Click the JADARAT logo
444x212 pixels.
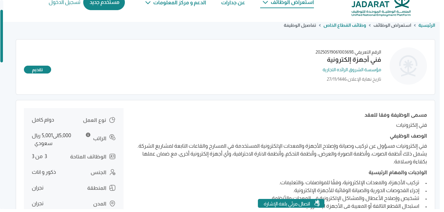(x=381, y=8)
